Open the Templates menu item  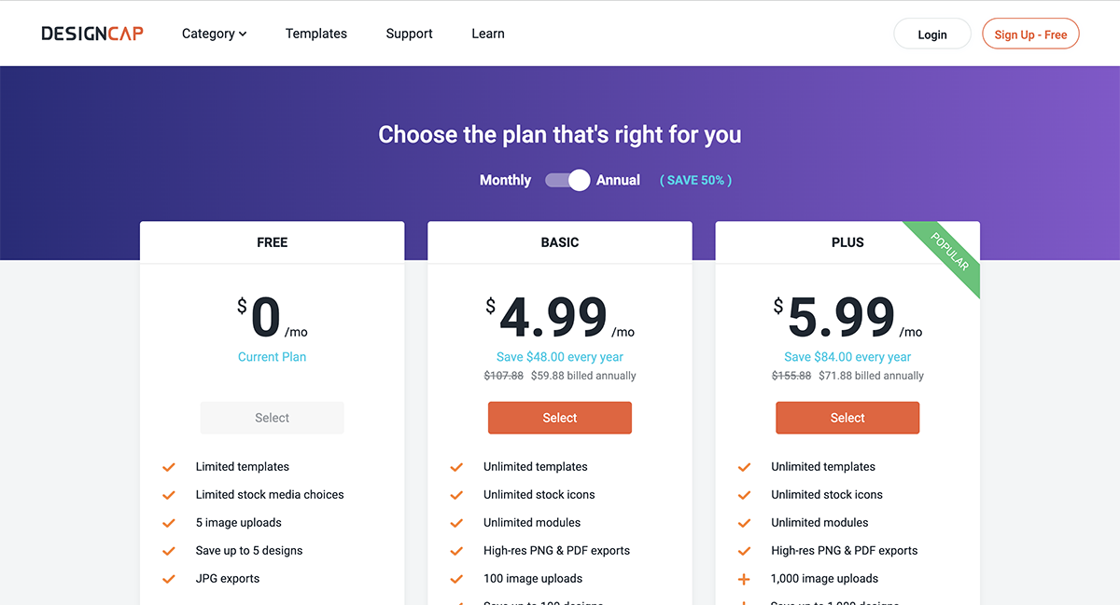[316, 34]
